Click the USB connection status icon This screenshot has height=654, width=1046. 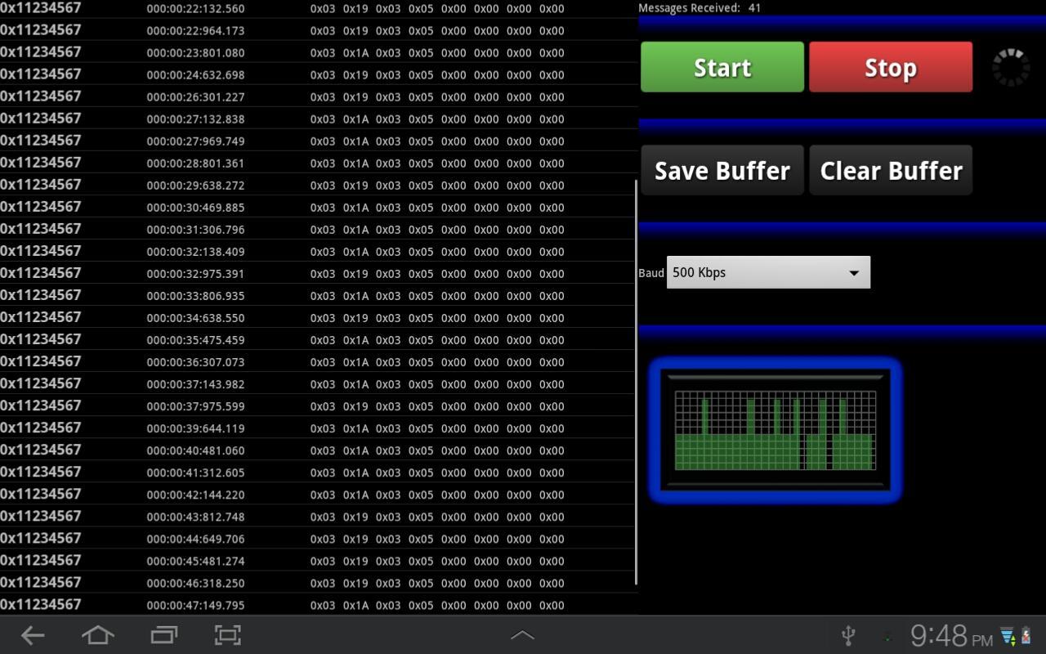[847, 634]
